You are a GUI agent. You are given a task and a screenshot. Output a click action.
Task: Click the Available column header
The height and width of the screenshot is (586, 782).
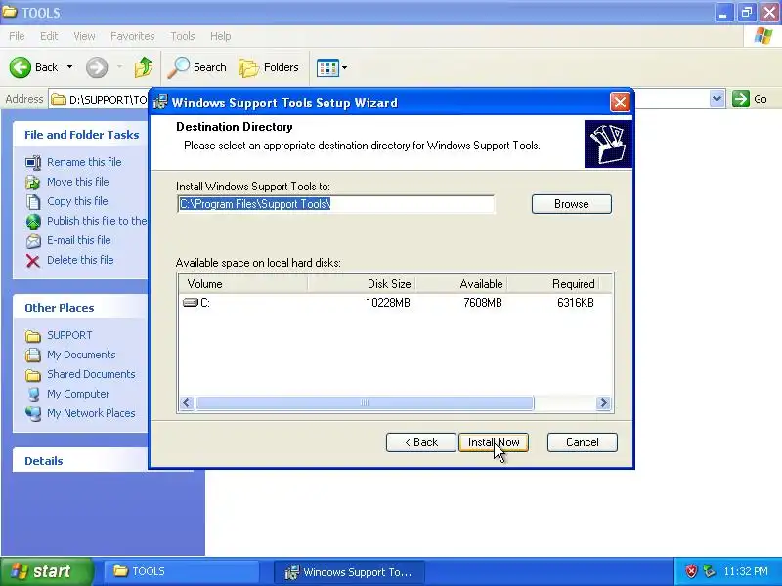tap(460, 284)
